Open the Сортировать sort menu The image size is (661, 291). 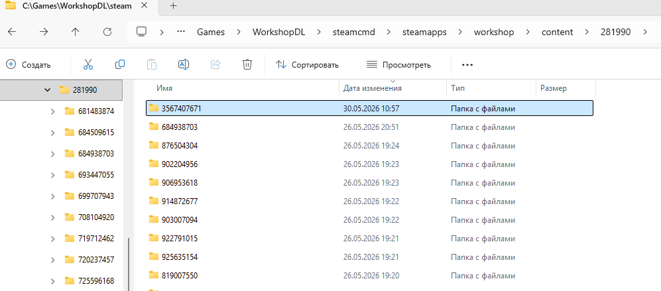click(307, 65)
